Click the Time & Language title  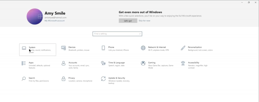[x=116, y=63]
